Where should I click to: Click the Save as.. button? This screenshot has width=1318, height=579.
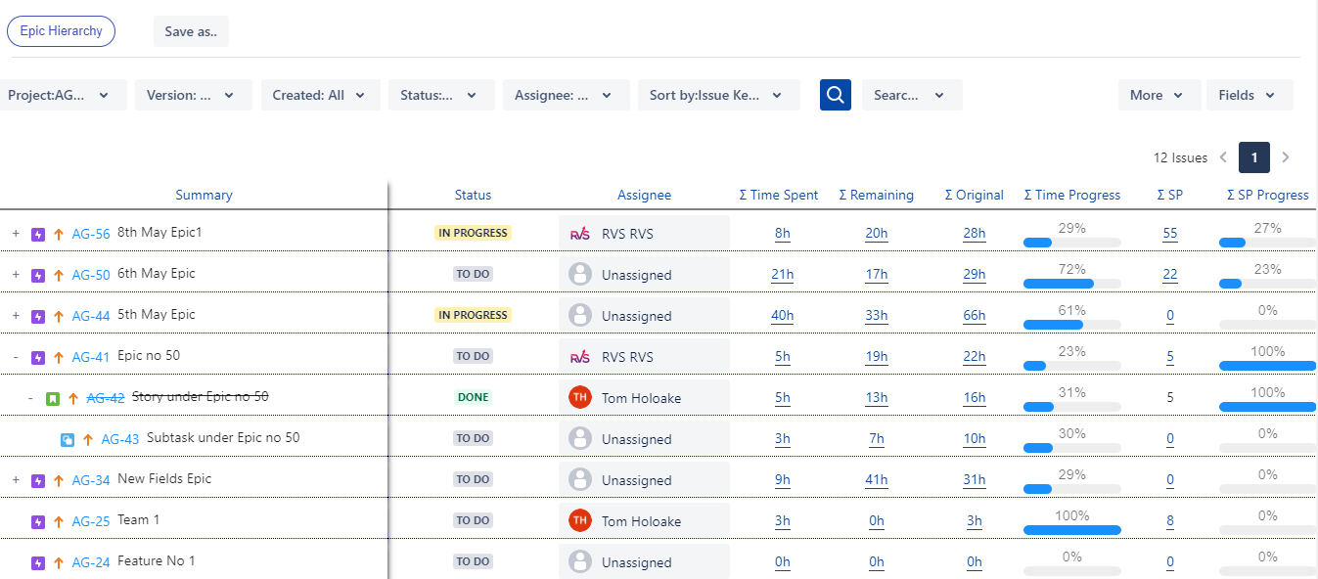[190, 30]
